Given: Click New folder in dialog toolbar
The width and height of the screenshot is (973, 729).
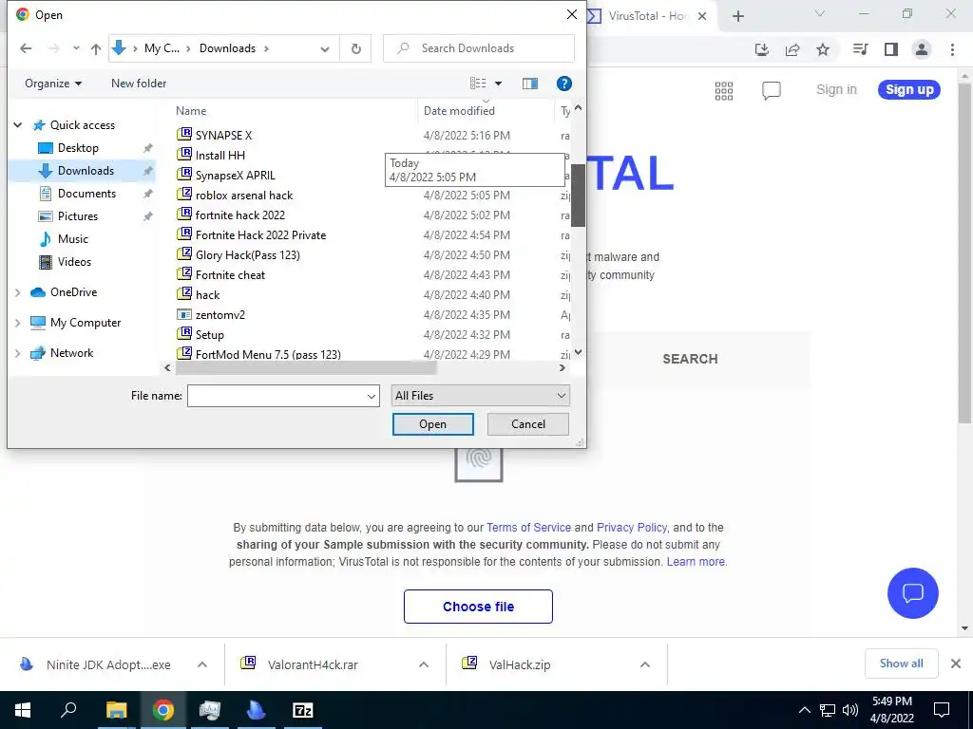Looking at the screenshot, I should point(139,84).
